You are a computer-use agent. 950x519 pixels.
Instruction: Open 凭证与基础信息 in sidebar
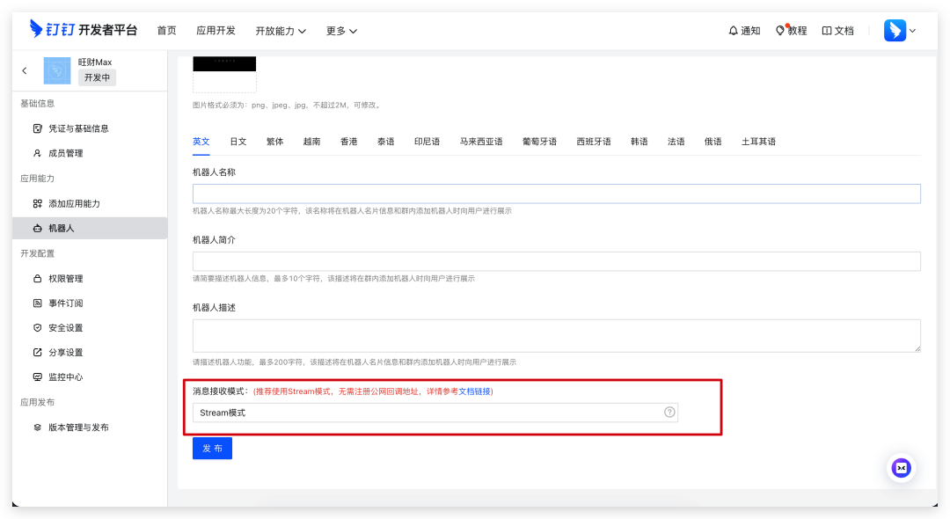(78, 128)
